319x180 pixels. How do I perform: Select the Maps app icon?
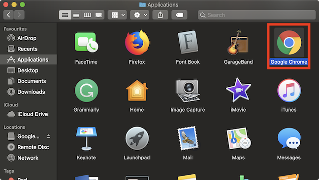[x=238, y=138]
